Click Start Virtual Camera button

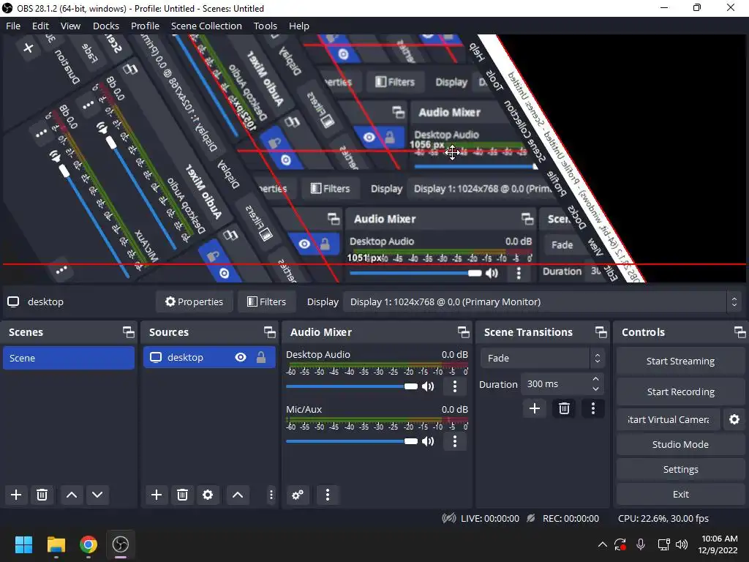coord(668,419)
